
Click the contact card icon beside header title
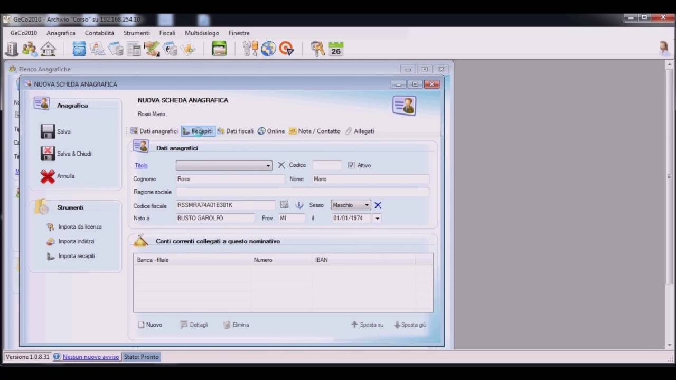(x=404, y=106)
